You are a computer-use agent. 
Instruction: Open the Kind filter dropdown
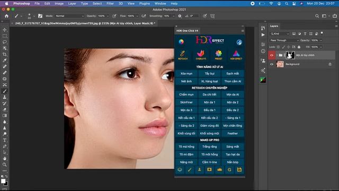[x=280, y=34]
